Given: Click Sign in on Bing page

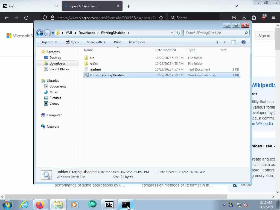Looking at the screenshot, I should [x=264, y=36].
